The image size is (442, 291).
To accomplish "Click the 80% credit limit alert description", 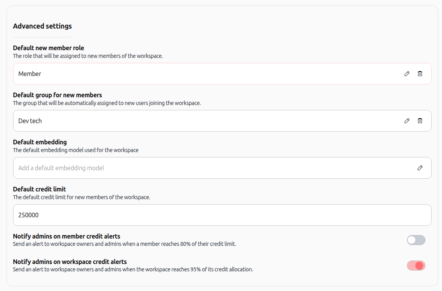I will [124, 244].
